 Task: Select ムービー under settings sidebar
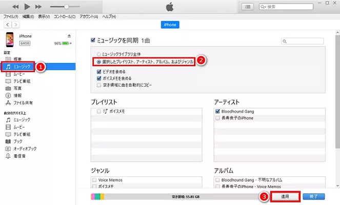coord(19,74)
